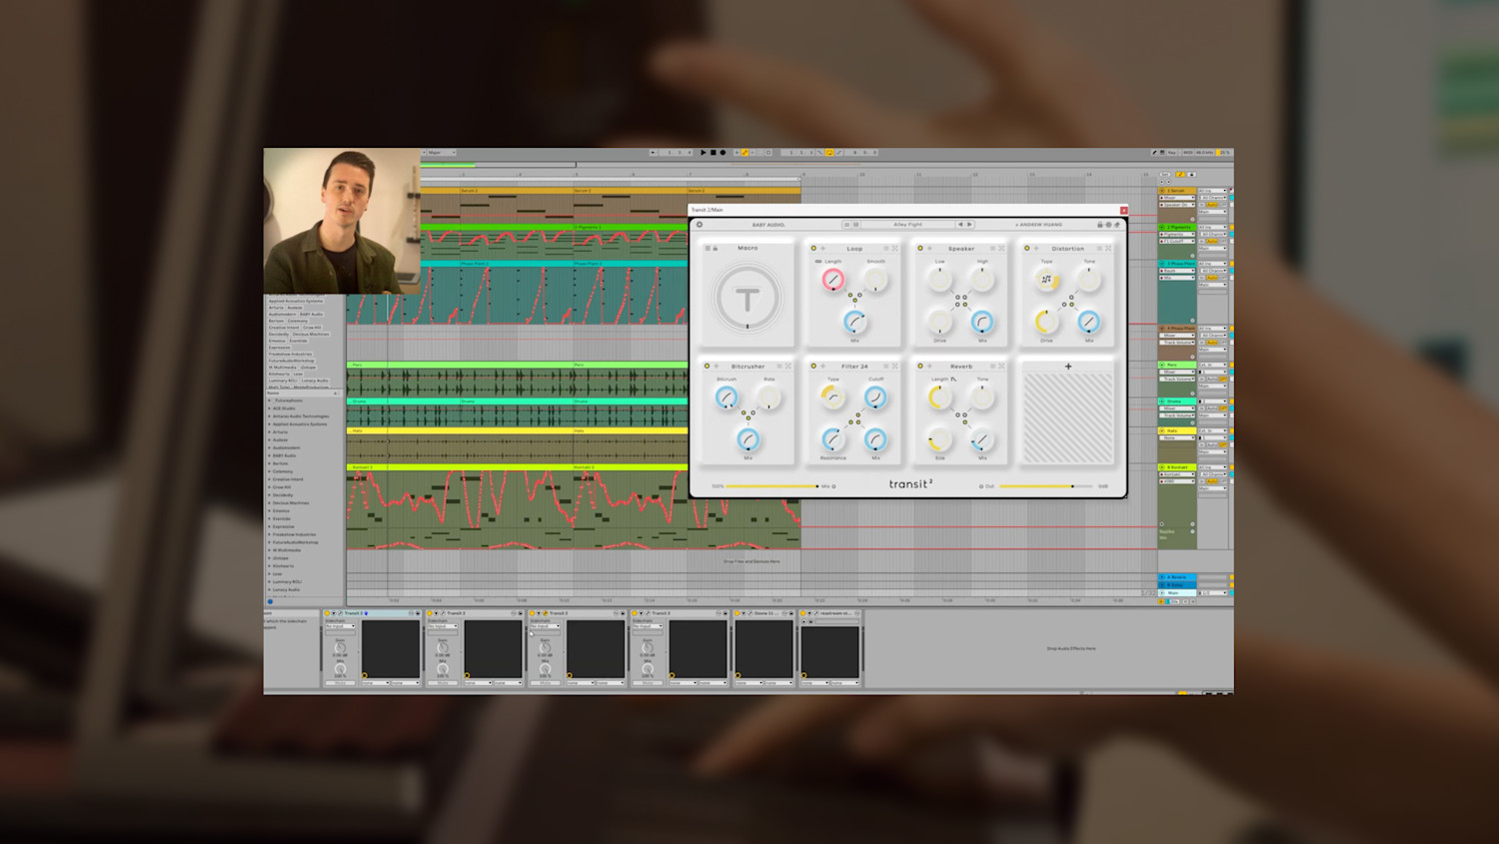Toggle first Transit 2 device activator

pyautogui.click(x=327, y=613)
